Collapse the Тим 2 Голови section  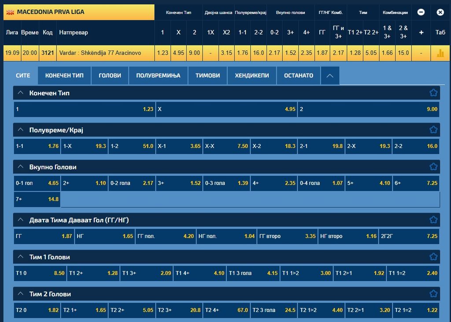click(x=20, y=294)
